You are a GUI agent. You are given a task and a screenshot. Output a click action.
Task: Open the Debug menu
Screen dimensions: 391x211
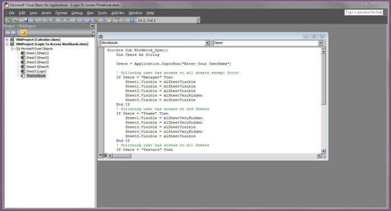pyautogui.click(x=77, y=13)
